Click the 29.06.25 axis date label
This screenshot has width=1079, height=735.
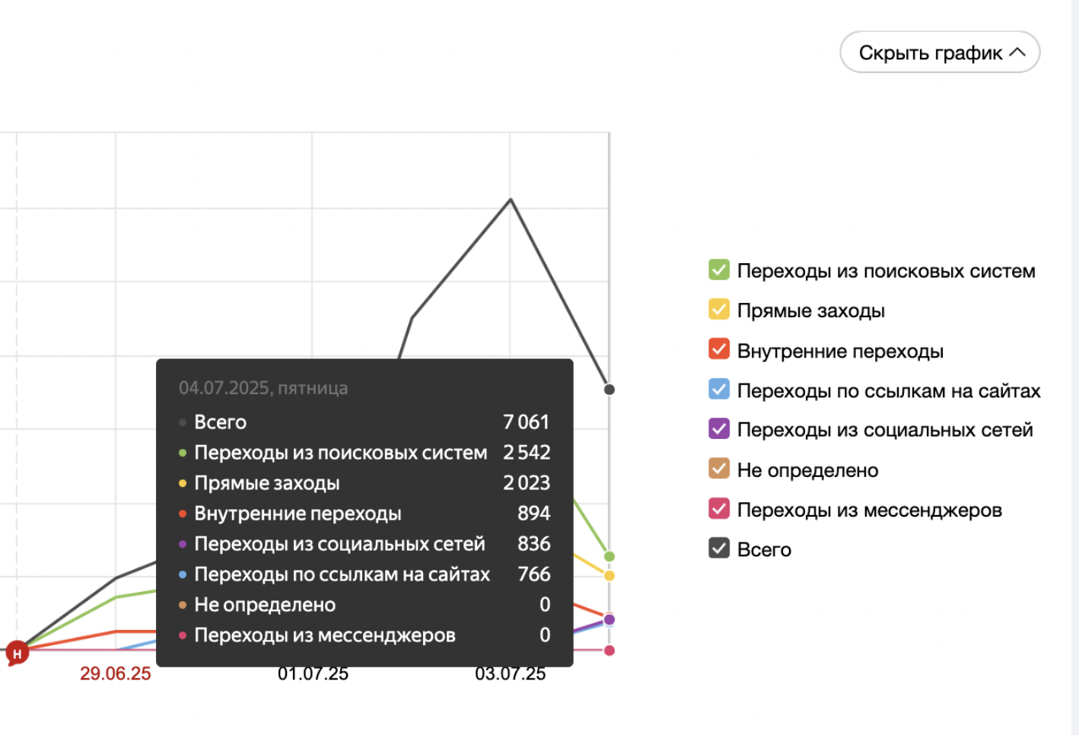(116, 673)
